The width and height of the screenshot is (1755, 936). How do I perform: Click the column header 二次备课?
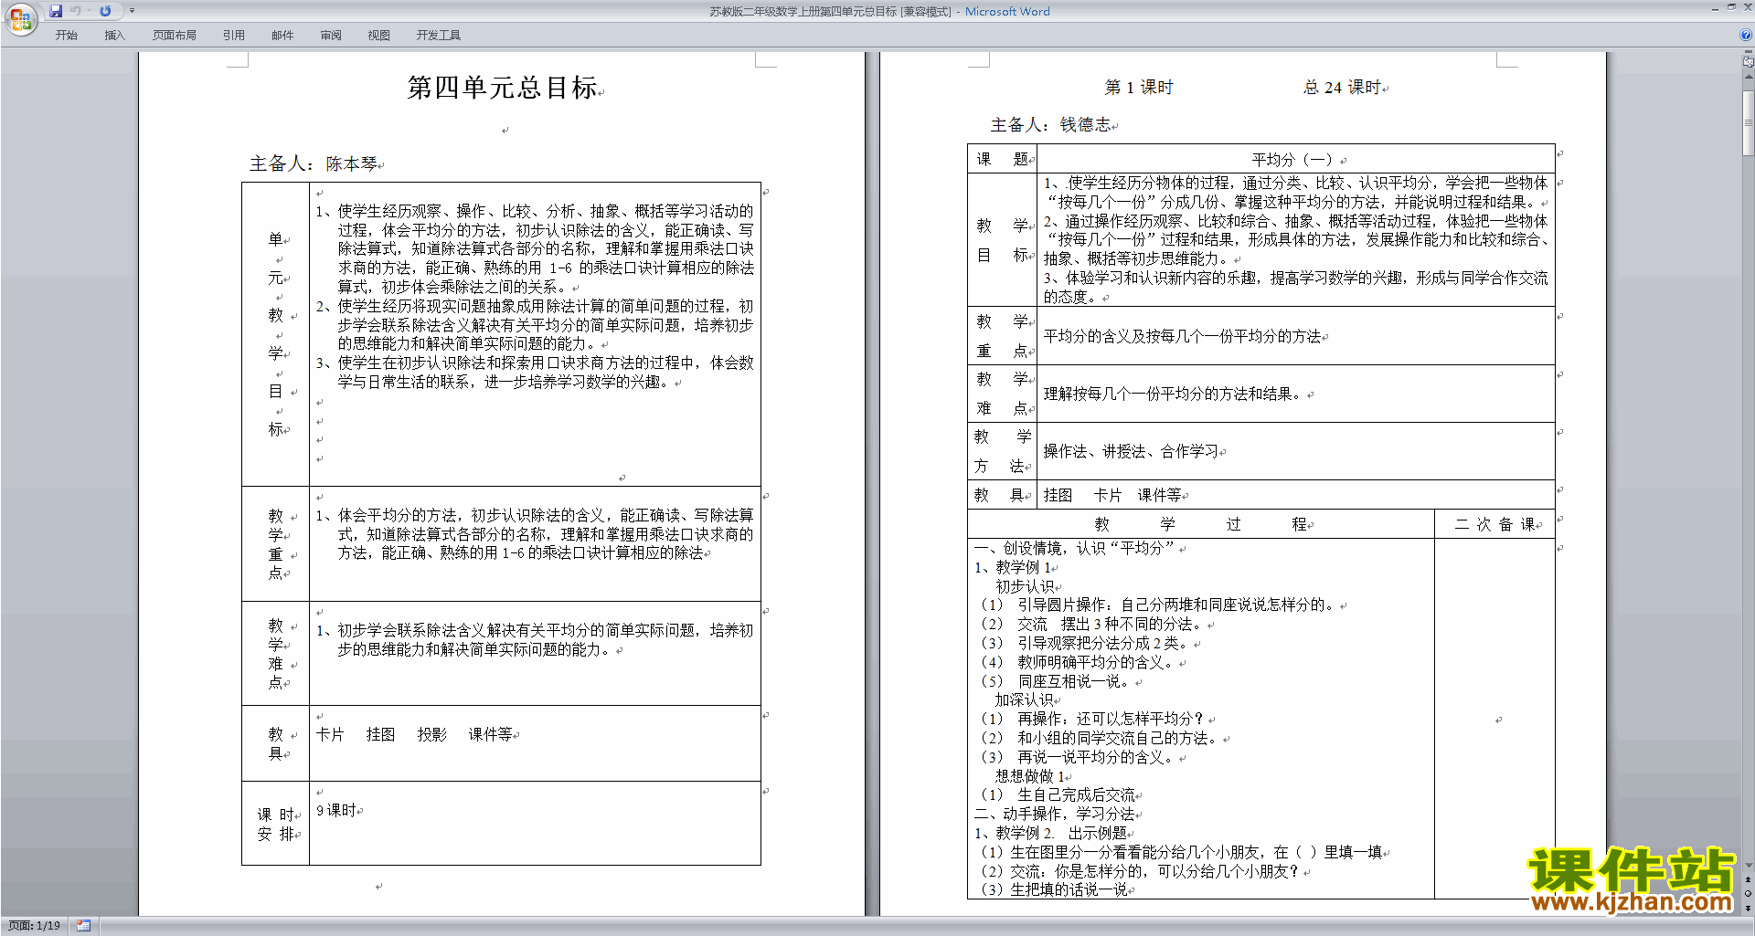[x=1495, y=524]
